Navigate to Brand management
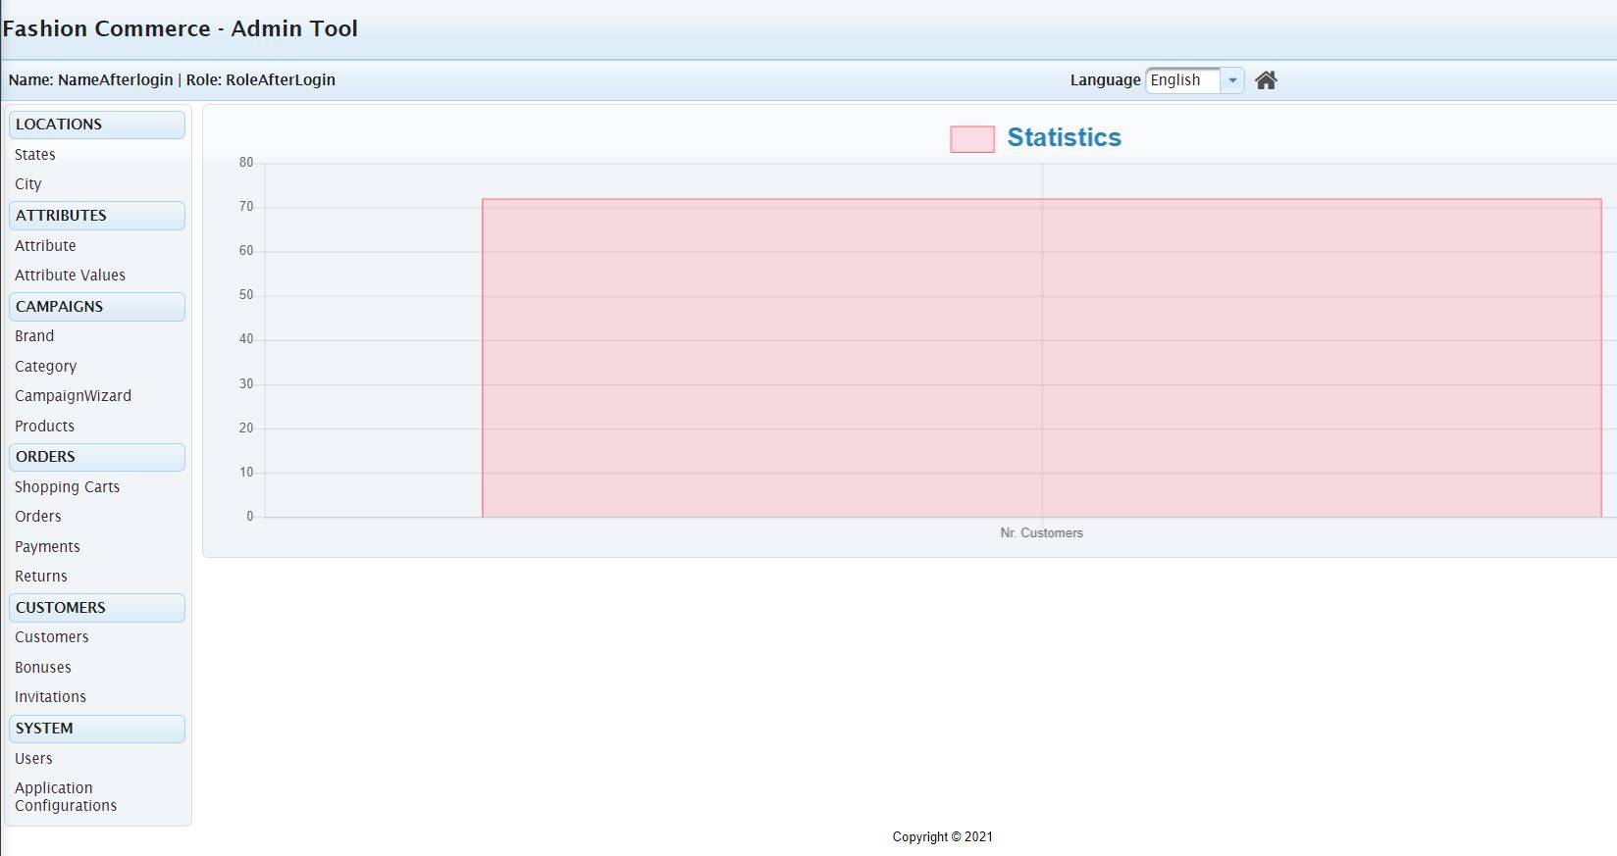Image resolution: width=1617 pixels, height=856 pixels. pos(34,336)
